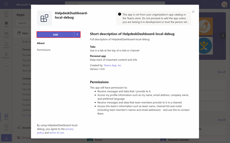The height and width of the screenshot is (143, 230).
Task: Open the app launcher waffle icon
Action: [x=6, y=4]
